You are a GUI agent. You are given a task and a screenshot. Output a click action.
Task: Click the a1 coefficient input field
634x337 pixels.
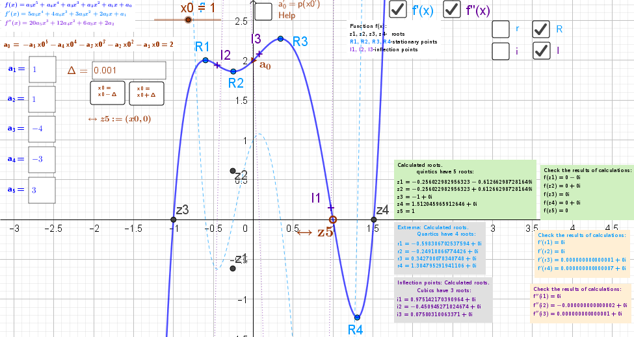(x=42, y=69)
